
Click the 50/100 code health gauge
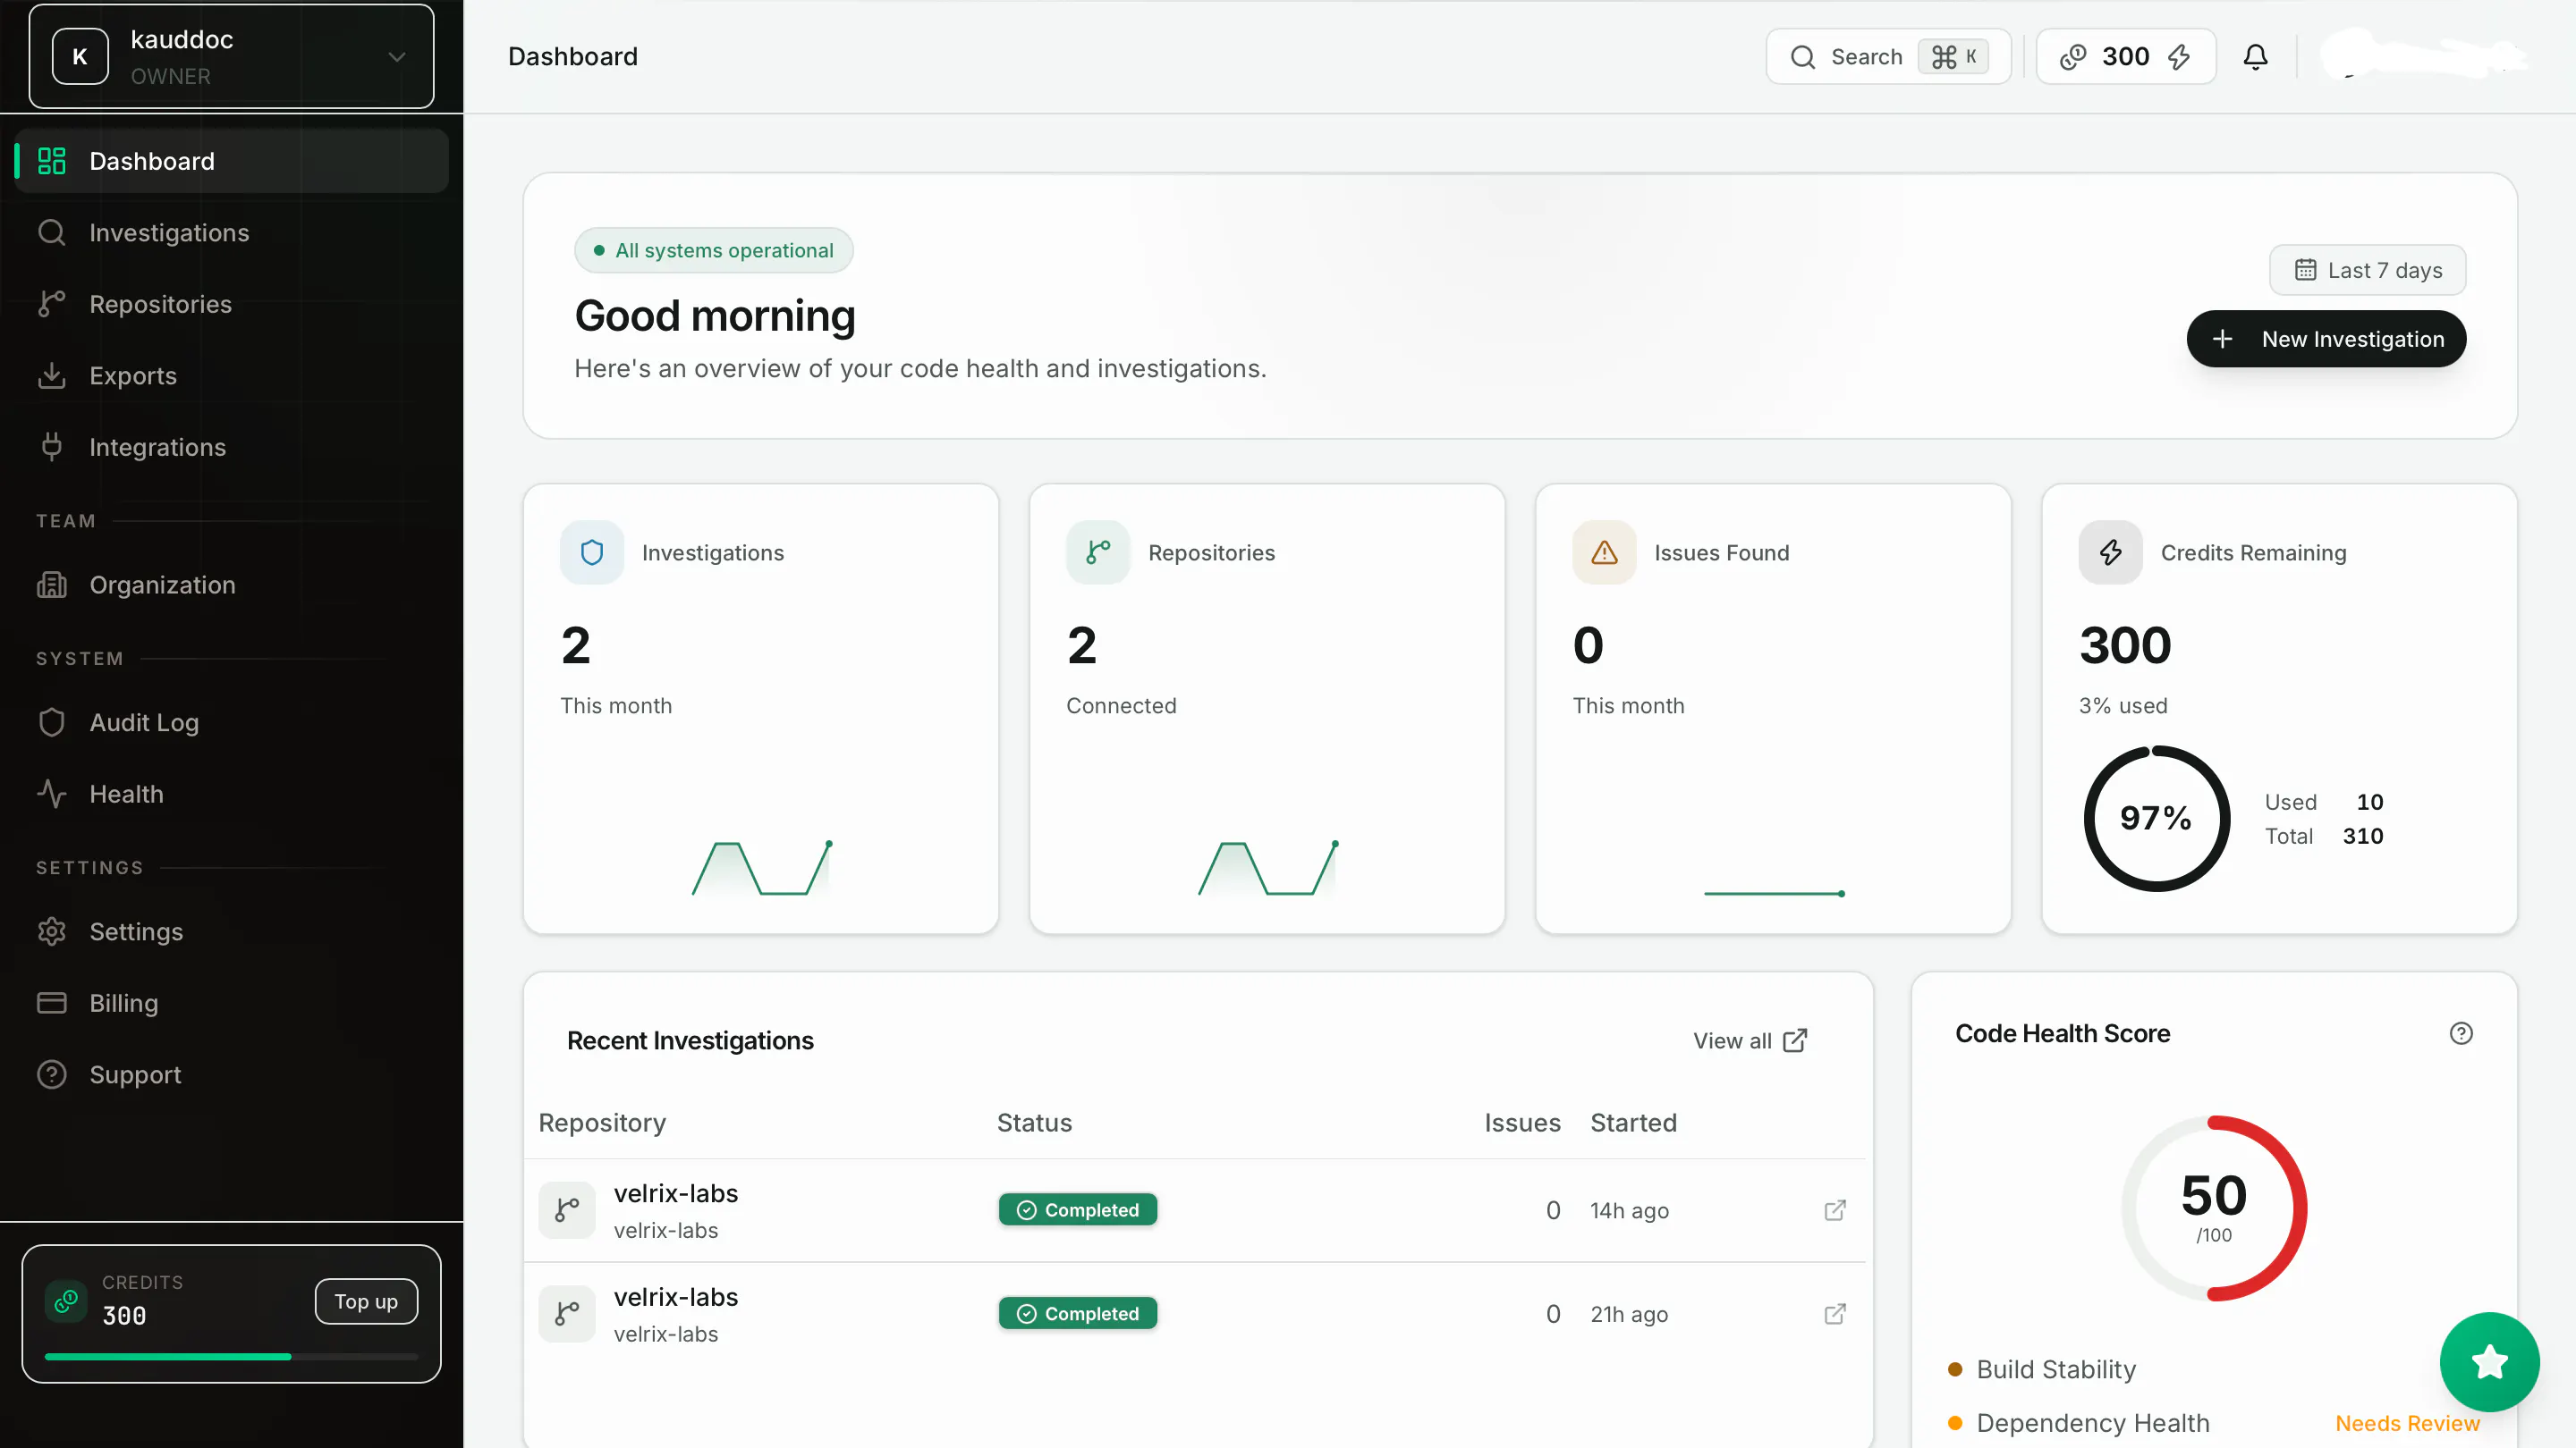coord(2214,1208)
